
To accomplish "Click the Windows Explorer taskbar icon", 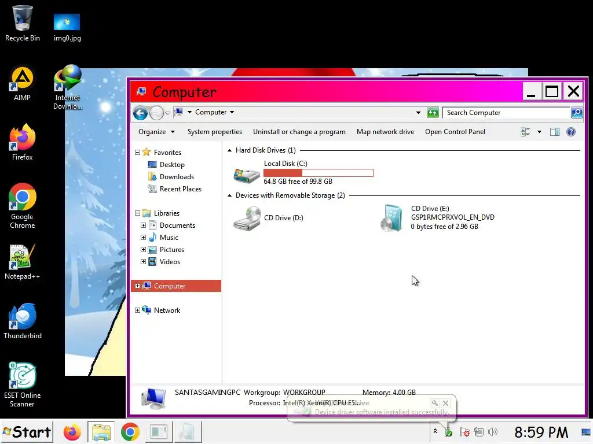I will [101, 432].
